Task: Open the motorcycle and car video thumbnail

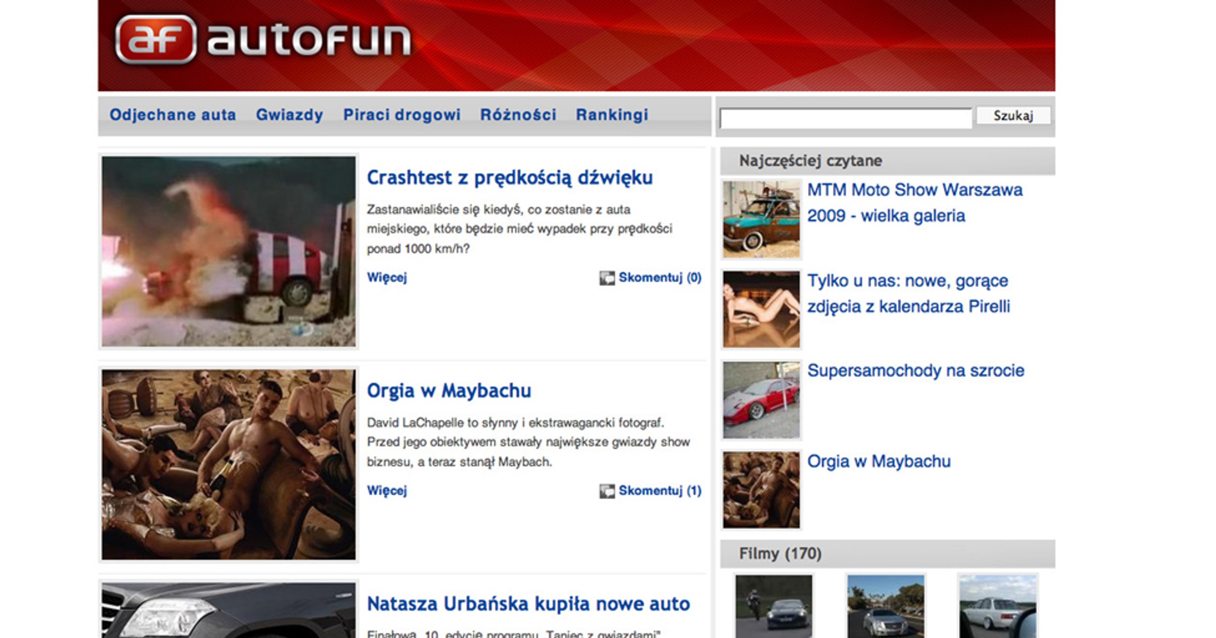Action: 774,606
